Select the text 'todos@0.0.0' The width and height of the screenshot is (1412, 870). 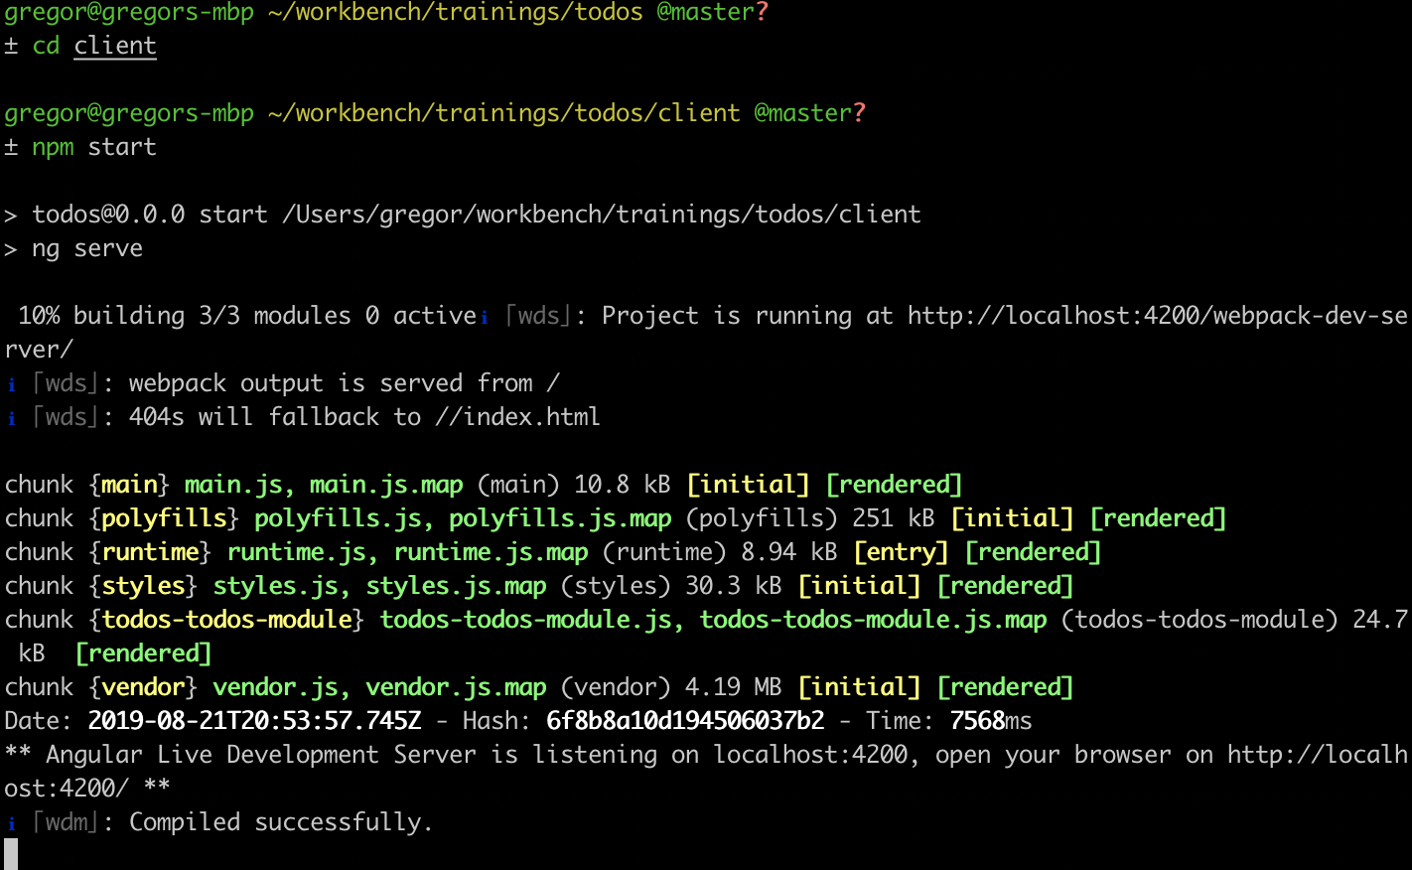click(x=108, y=215)
